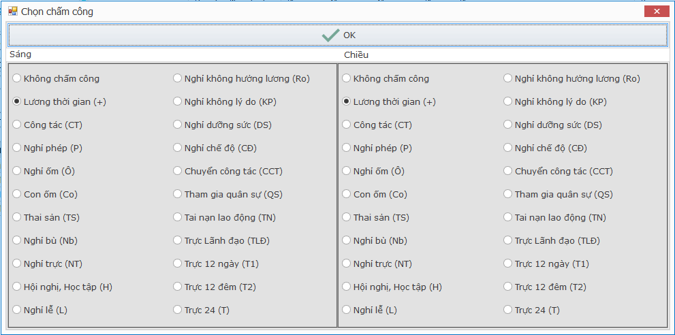The image size is (675, 335).
Task: Pick afternoon Hội nghị, Học tập (H)
Action: (x=392, y=287)
